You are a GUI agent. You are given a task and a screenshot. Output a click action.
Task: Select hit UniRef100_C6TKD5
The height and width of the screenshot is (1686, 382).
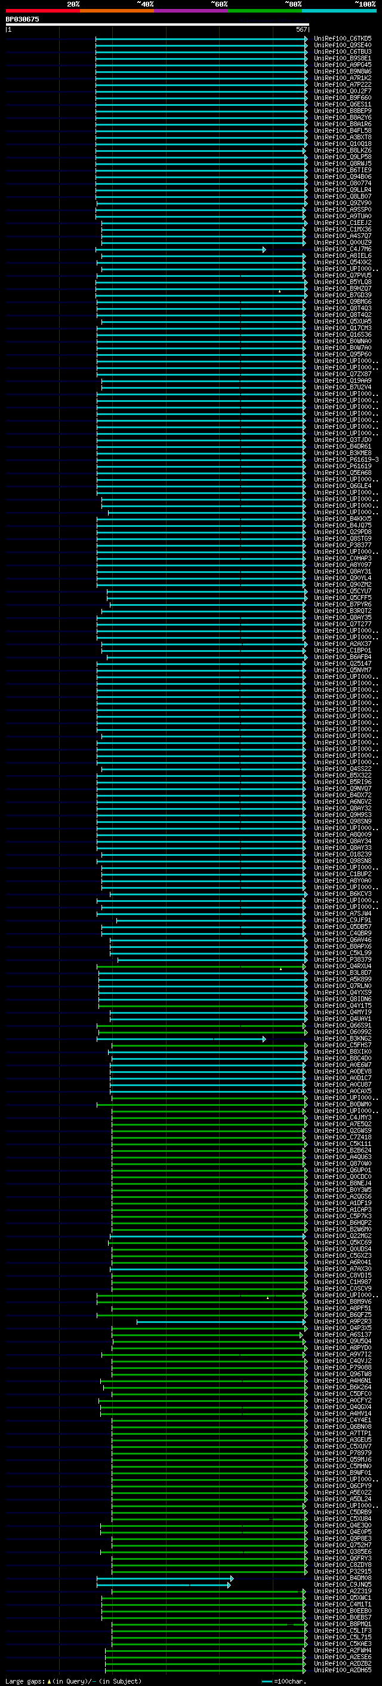343,39
